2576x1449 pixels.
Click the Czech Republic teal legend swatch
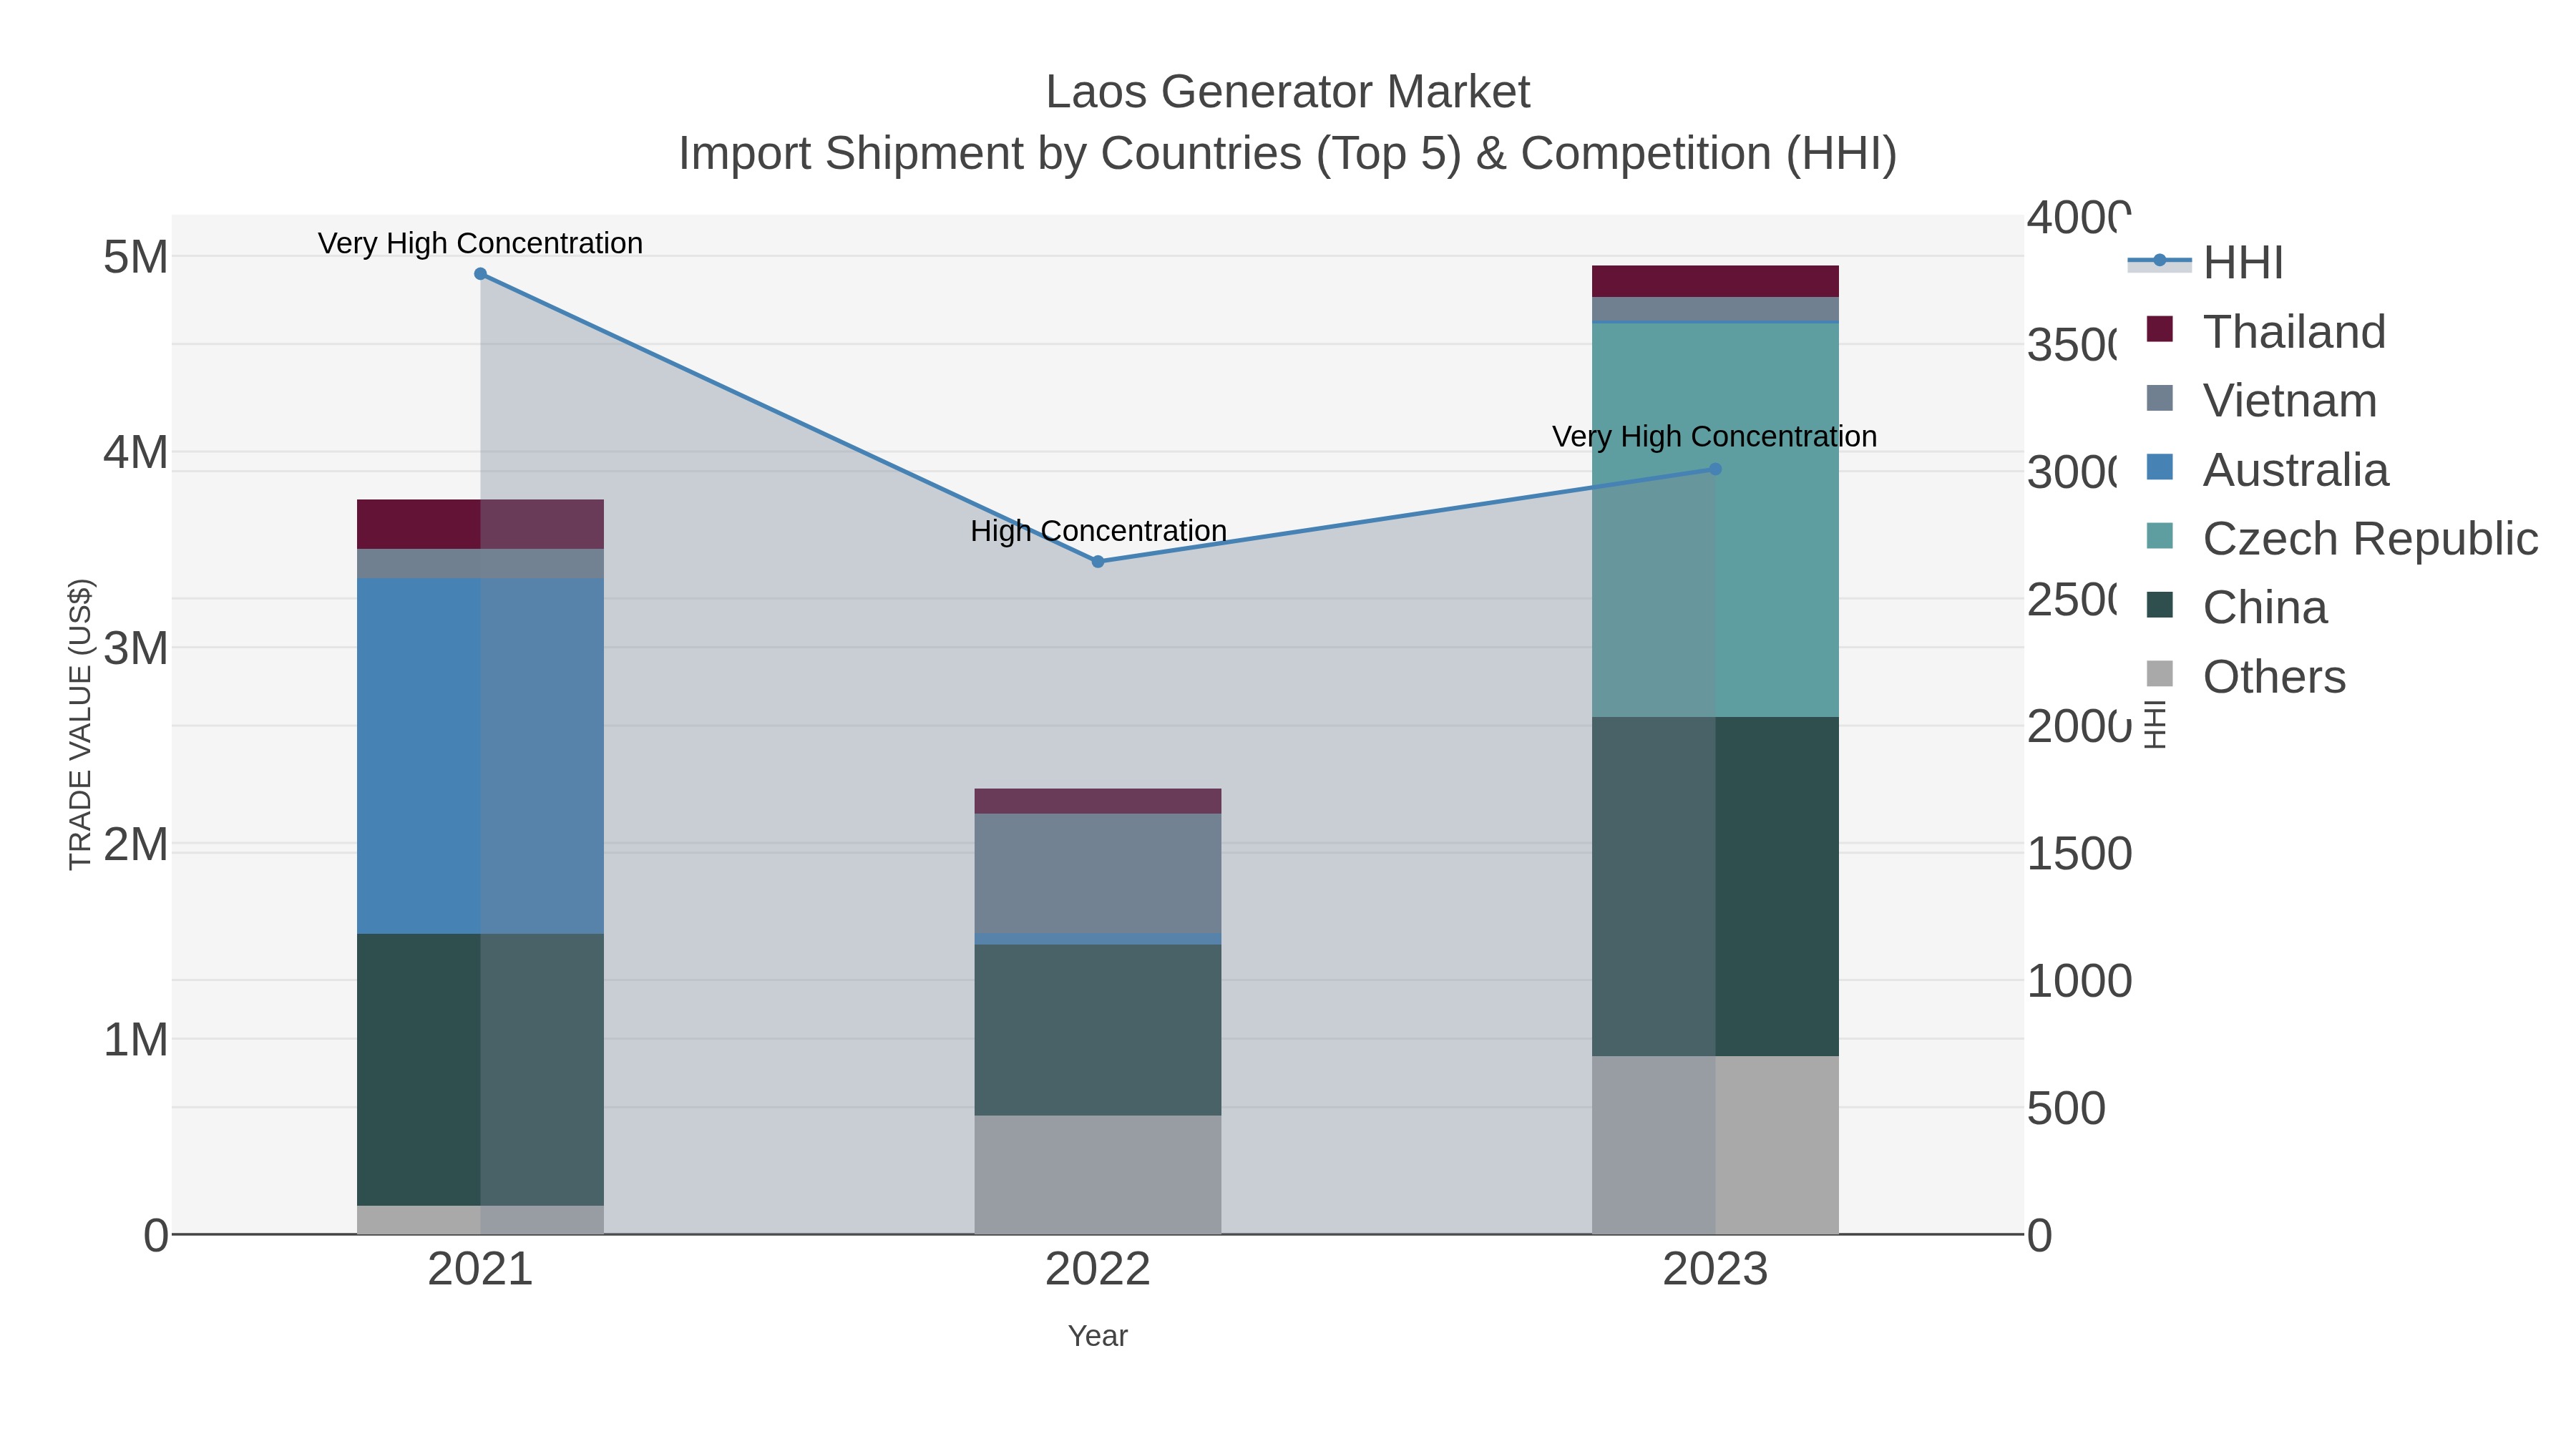click(x=2160, y=536)
